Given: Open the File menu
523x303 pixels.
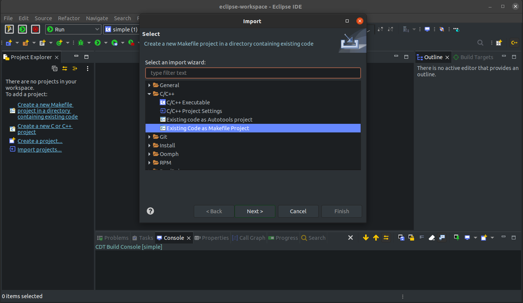Looking at the screenshot, I should pyautogui.click(x=8, y=18).
